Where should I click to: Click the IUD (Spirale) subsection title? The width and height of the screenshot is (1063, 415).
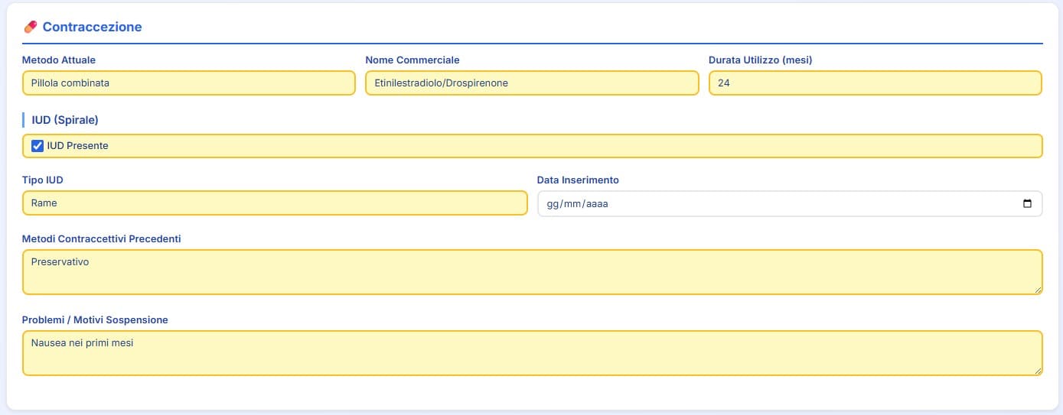(x=65, y=120)
